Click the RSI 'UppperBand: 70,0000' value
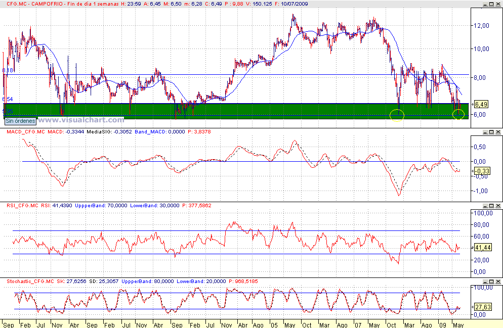 (101, 205)
